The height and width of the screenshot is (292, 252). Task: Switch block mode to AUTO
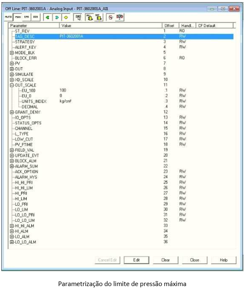pyautogui.click(x=8, y=17)
